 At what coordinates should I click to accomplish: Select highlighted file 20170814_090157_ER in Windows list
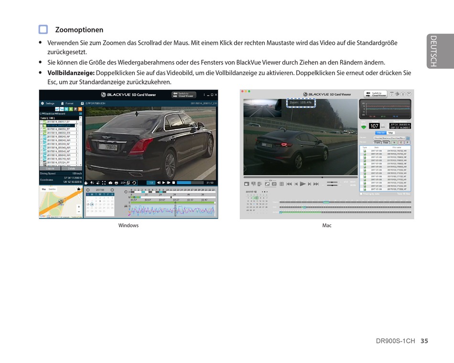(59, 126)
